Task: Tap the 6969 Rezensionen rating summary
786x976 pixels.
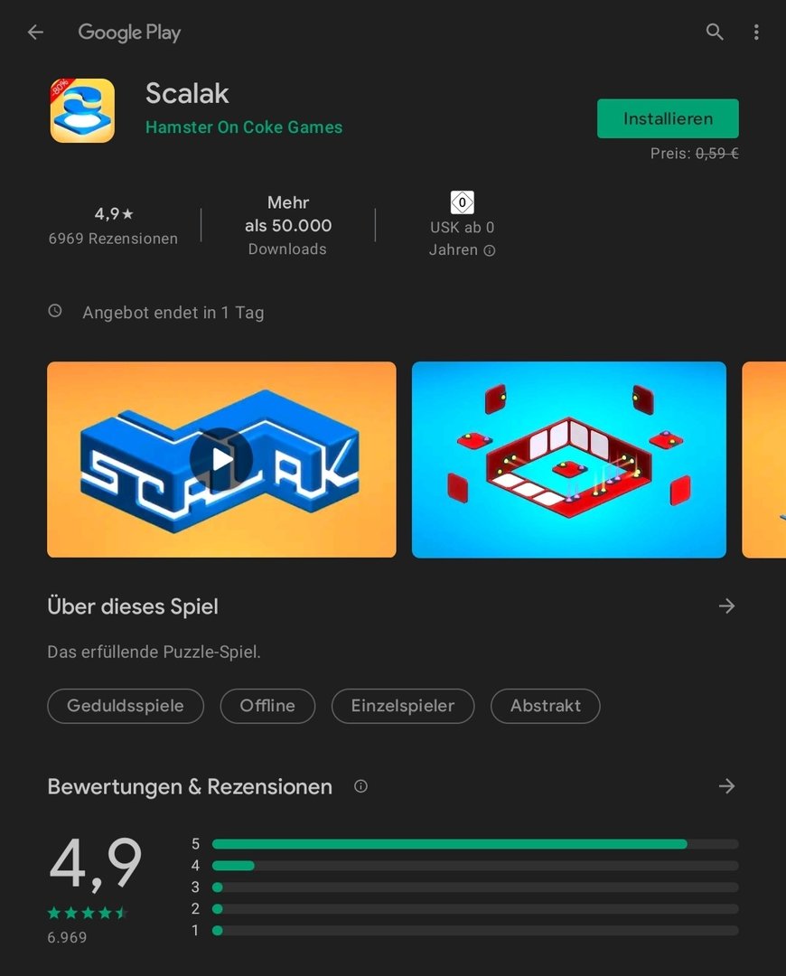Action: point(113,227)
